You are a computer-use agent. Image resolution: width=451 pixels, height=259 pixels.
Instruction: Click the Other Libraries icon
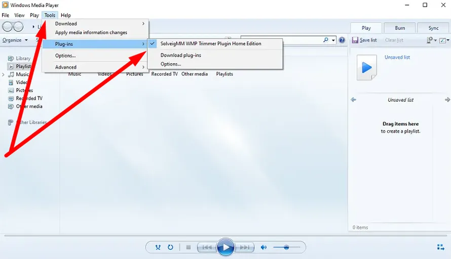click(11, 122)
